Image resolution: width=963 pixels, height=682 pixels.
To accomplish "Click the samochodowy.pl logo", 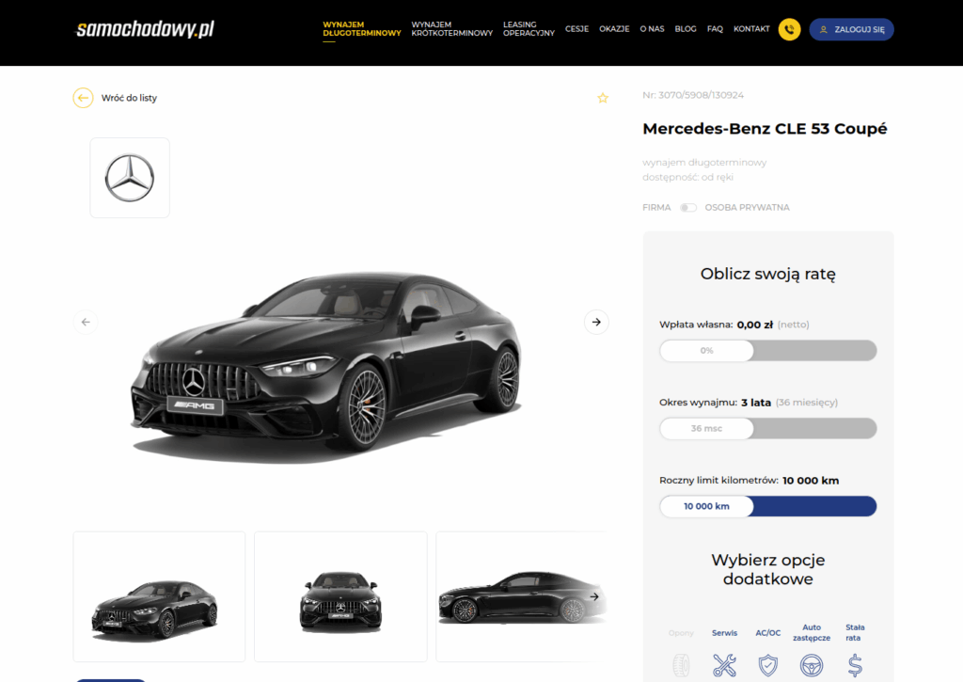I will 145,29.
